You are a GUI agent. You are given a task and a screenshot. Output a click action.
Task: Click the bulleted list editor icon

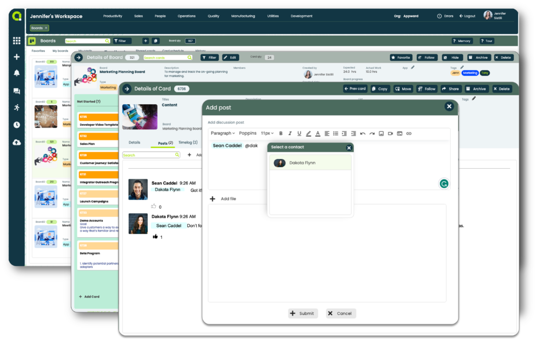[x=336, y=134]
